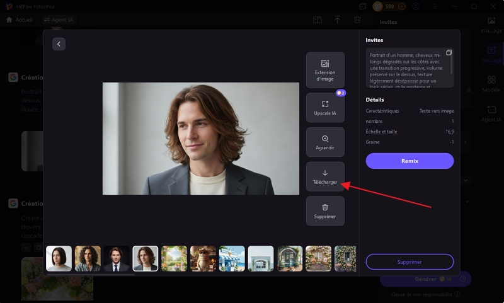Select thumbnail of woman with black bob
Screen dimensions: 504x303
59,258
